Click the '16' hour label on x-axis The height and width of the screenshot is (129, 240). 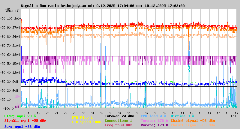[x=228, y=113]
